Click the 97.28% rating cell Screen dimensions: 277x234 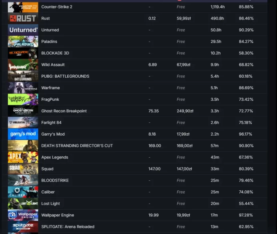(246, 215)
